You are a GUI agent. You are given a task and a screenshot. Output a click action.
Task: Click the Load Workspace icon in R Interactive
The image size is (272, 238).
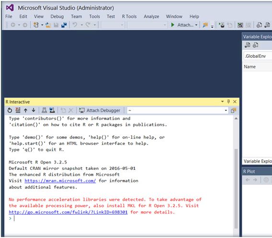click(45, 110)
